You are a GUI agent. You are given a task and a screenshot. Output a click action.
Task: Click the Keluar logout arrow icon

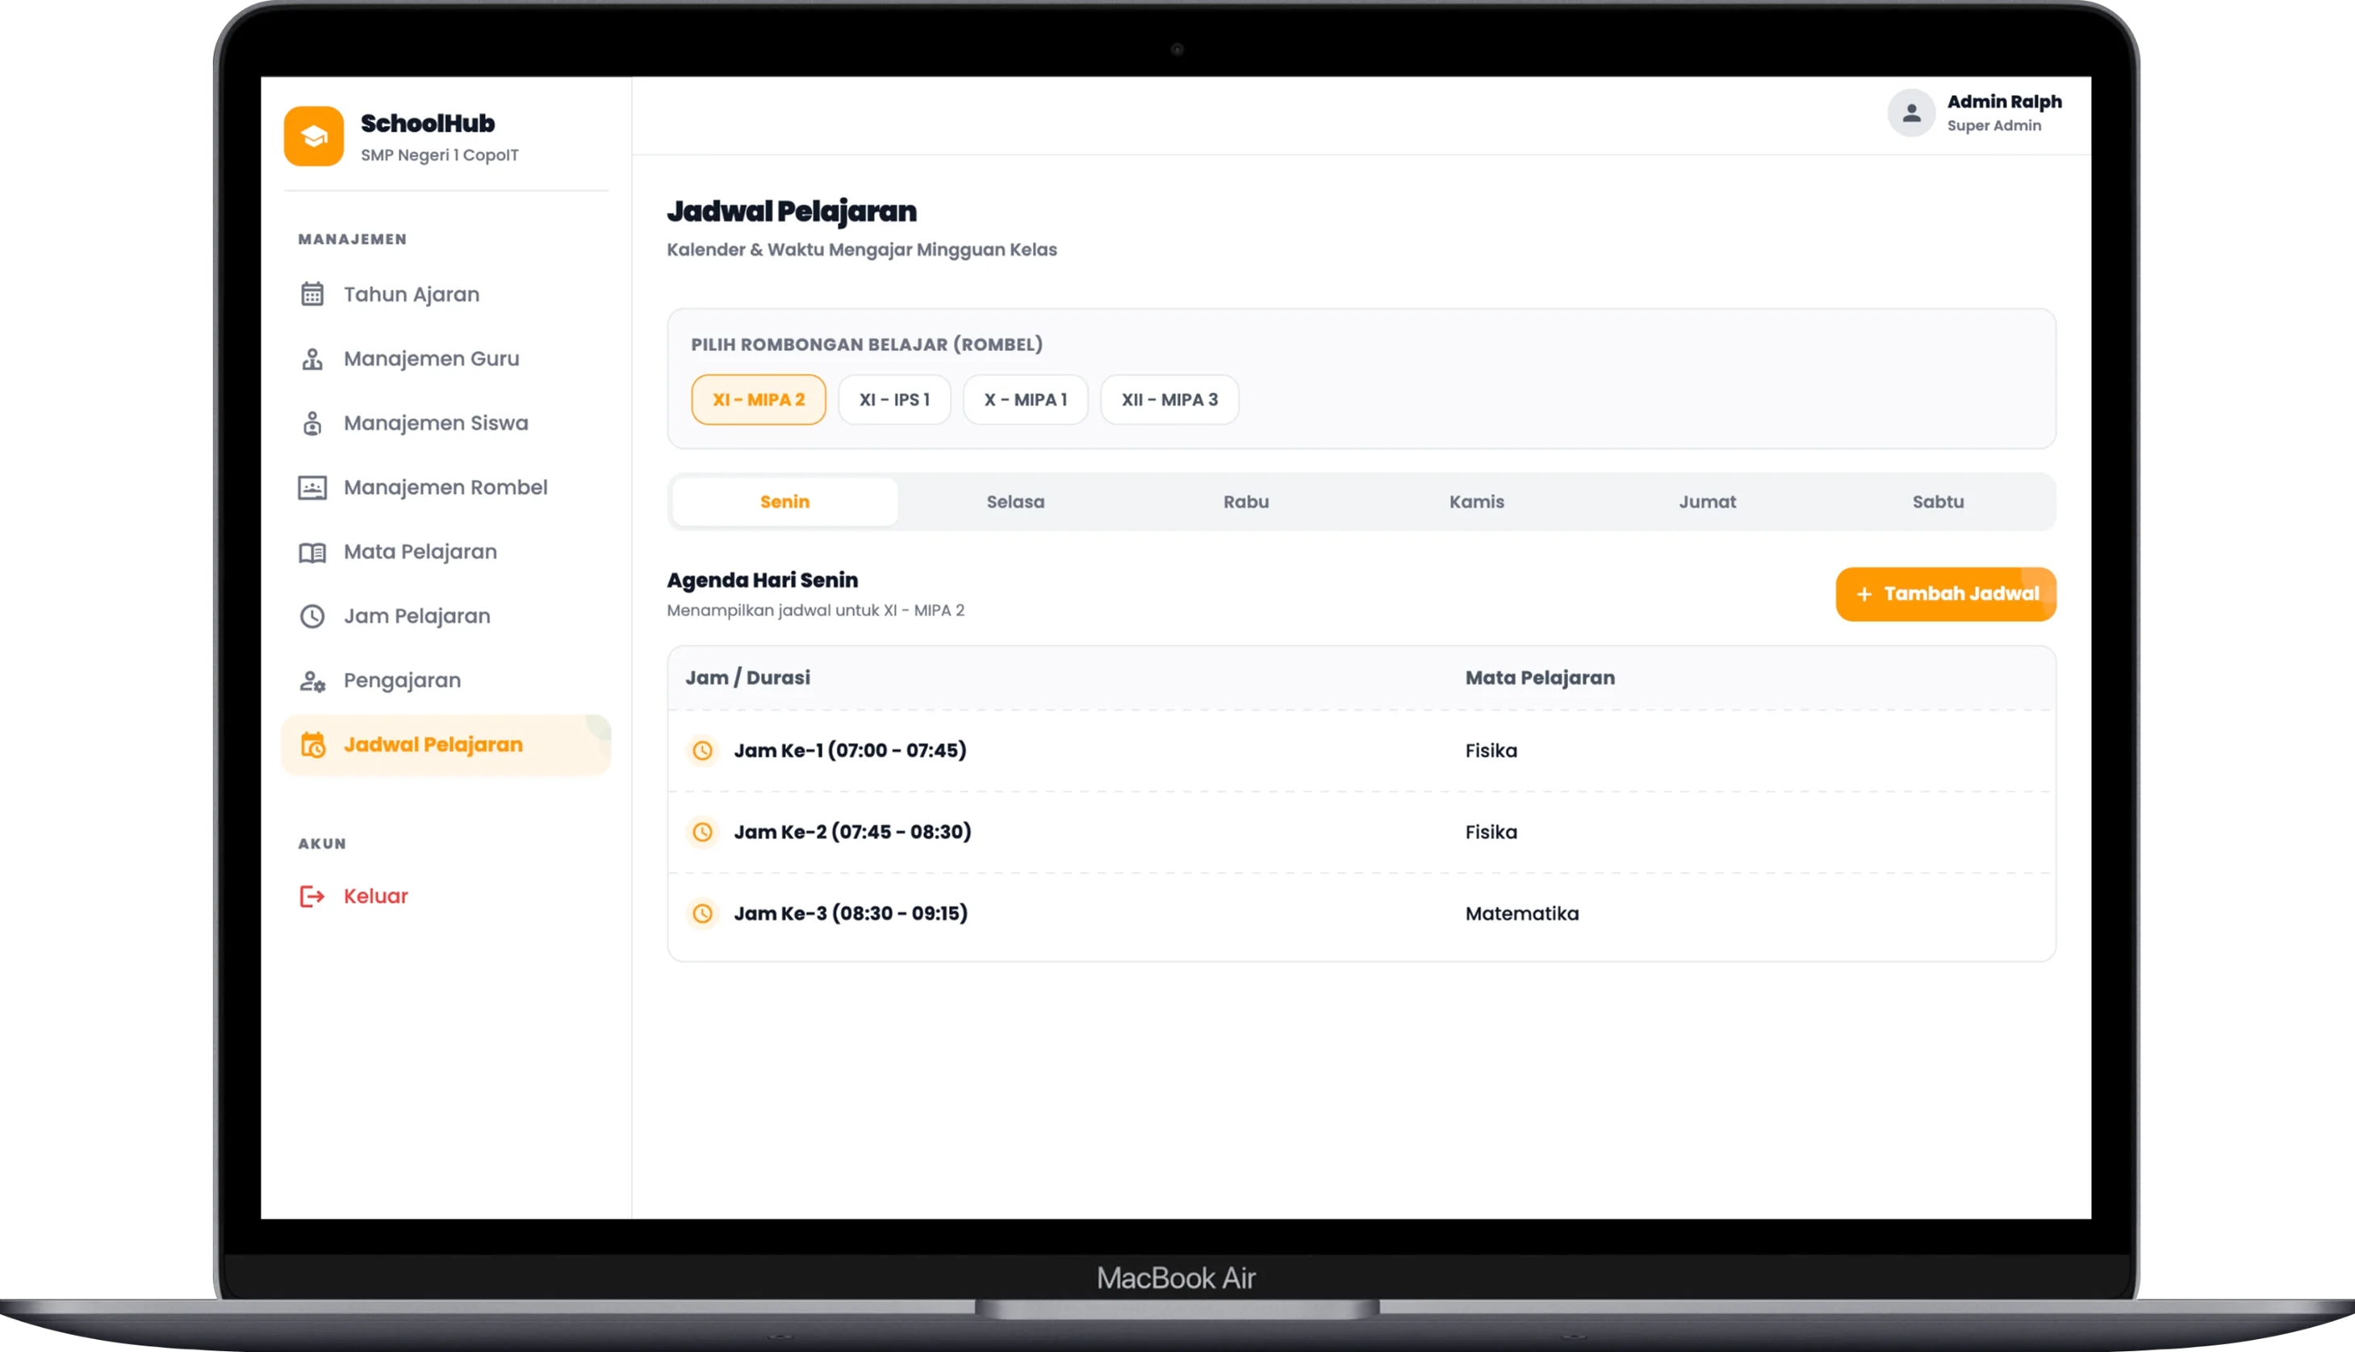click(x=312, y=896)
